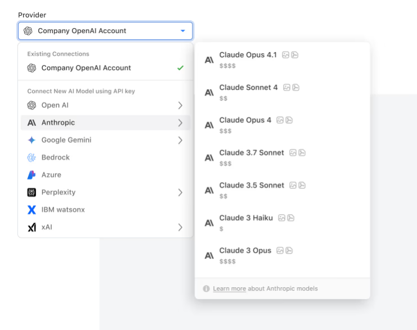This screenshot has width=417, height=330.
Task: Click the Azure logo icon
Action: [32, 175]
